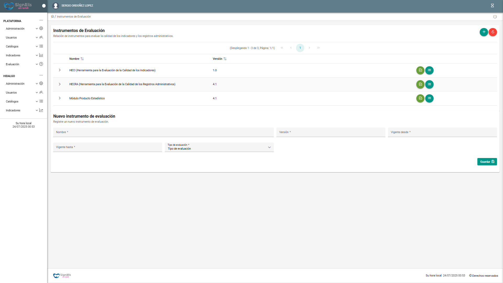Click the check icon on the HECI row
503x283 pixels.
tap(420, 70)
